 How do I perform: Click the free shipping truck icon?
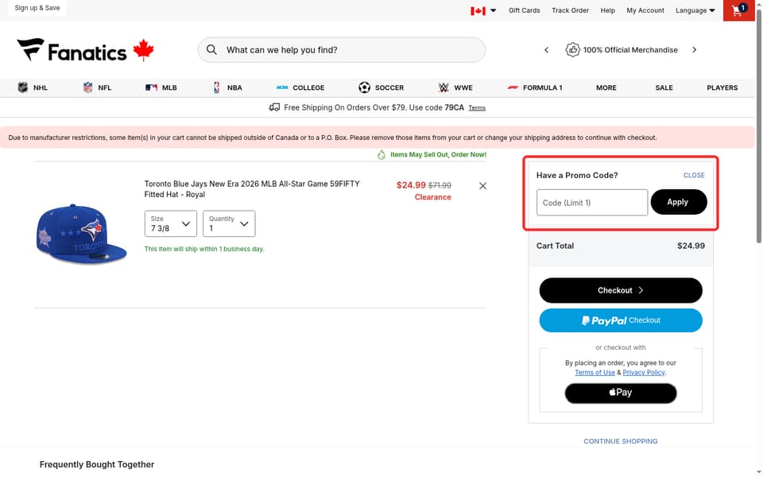pos(274,107)
